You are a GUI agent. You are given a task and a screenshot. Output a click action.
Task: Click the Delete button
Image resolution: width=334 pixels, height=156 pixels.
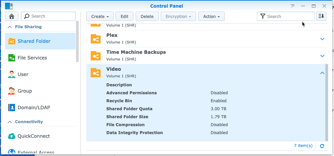tap(147, 16)
